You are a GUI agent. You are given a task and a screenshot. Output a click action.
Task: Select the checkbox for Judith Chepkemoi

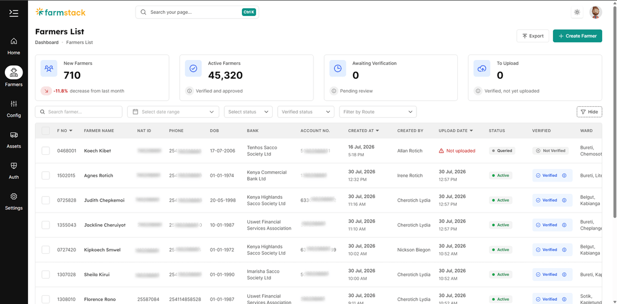click(x=46, y=200)
